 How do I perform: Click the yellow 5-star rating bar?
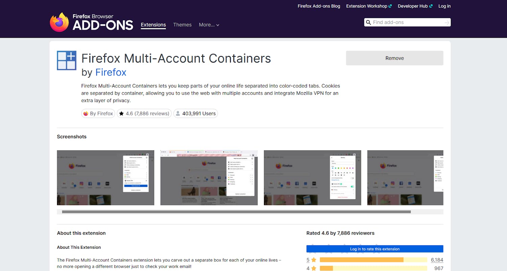tap(362, 260)
